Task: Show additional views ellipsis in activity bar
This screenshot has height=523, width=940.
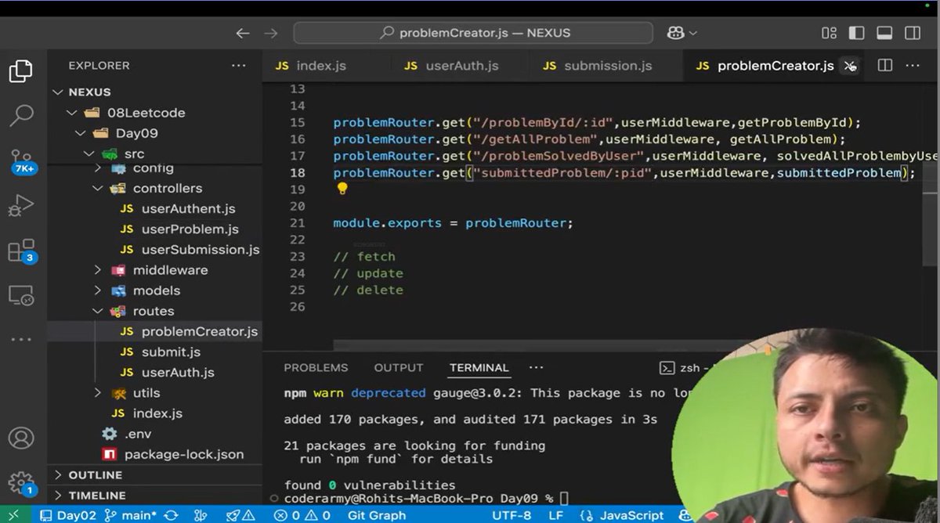Action: [21, 339]
